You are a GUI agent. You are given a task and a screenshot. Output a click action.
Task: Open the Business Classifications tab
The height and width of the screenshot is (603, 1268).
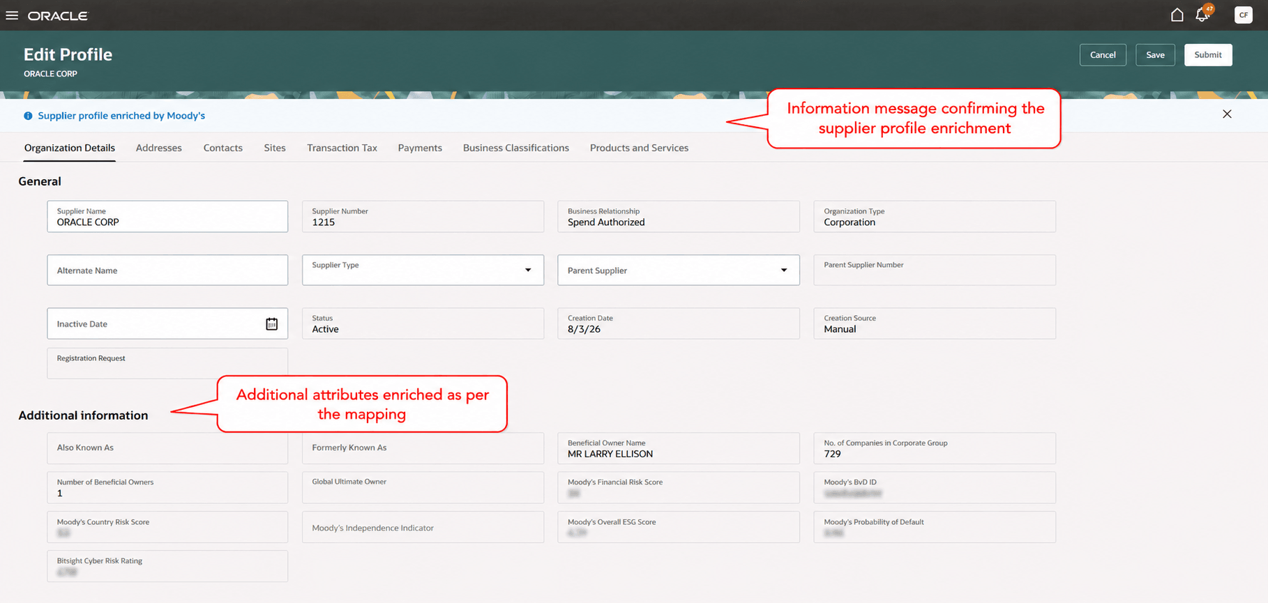516,148
